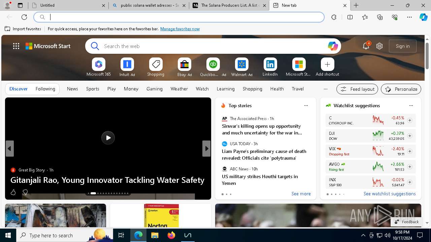The width and height of the screenshot is (431, 242).
Task: Switch to The Solana Producers List tab
Action: click(229, 5)
